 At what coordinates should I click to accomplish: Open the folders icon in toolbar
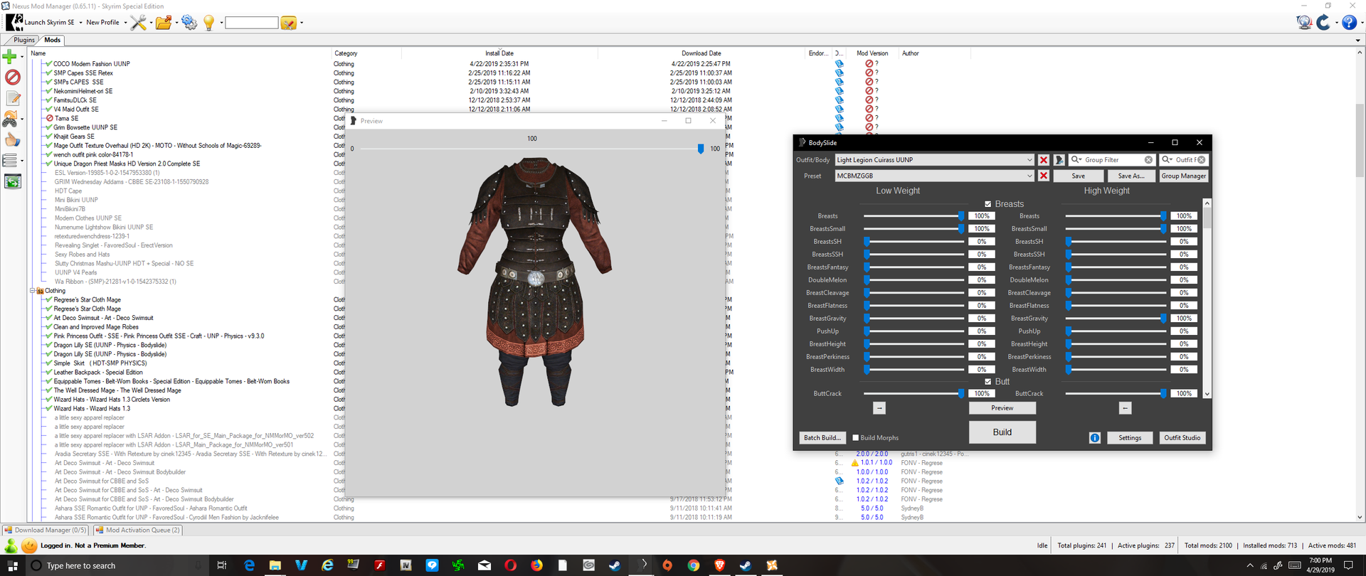pos(164,23)
